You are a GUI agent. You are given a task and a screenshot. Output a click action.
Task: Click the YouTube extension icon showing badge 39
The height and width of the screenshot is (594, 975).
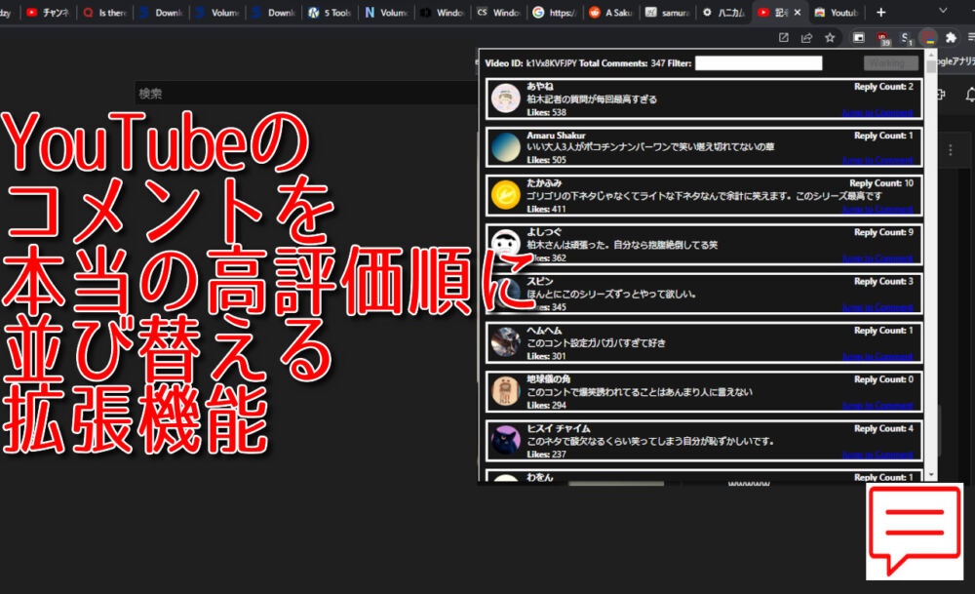(x=882, y=36)
